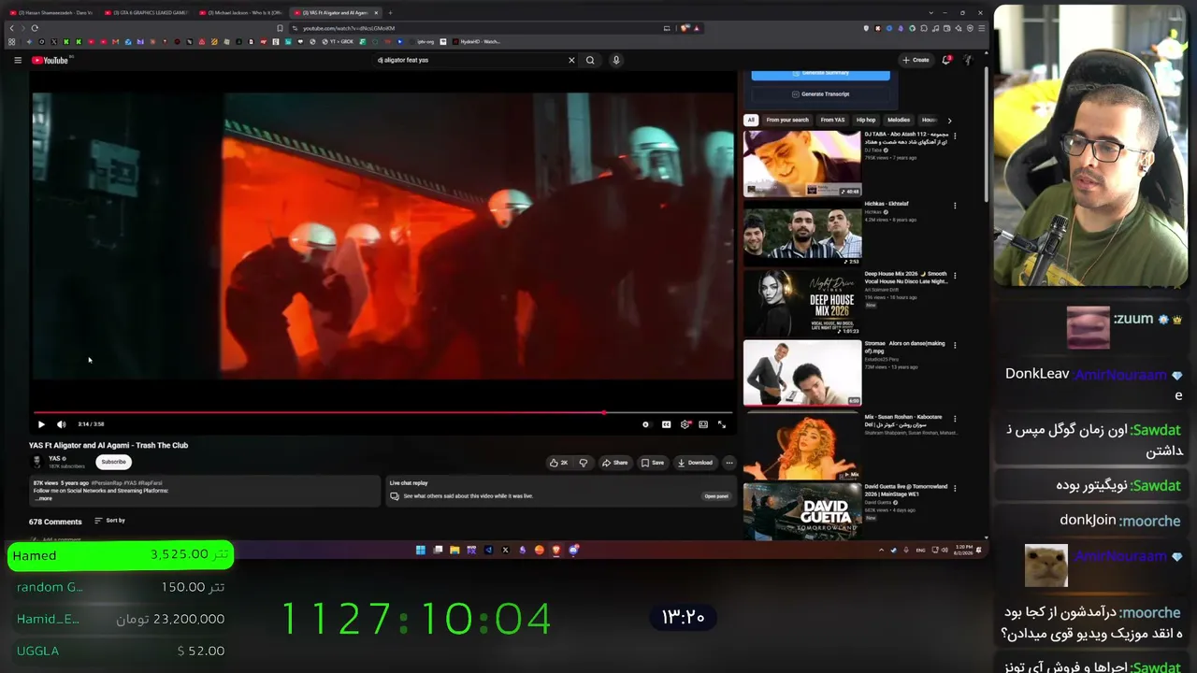Select the 'All' filter chip

(750, 120)
